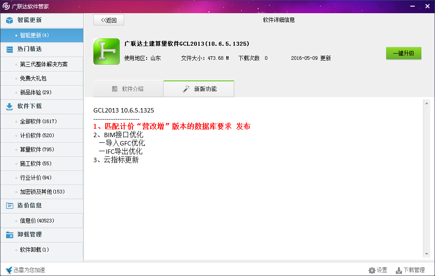Click the red 营改增 release note line
Image resolution: width=435 pixels, height=276 pixels.
coord(172,127)
